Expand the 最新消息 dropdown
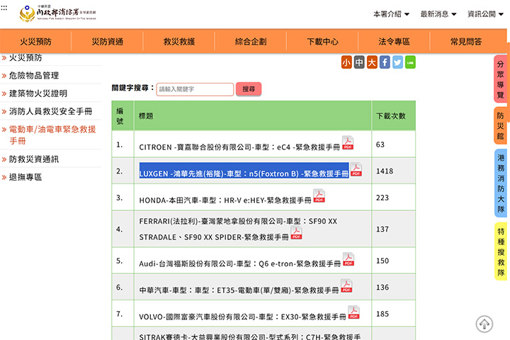 438,14
